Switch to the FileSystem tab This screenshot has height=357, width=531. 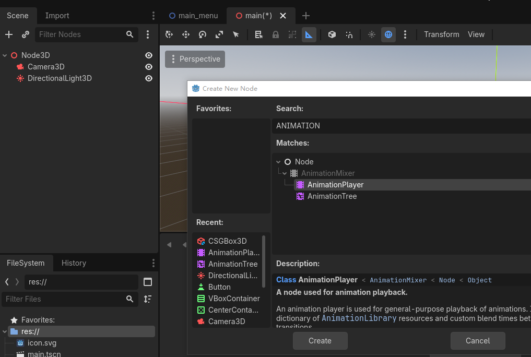click(26, 263)
